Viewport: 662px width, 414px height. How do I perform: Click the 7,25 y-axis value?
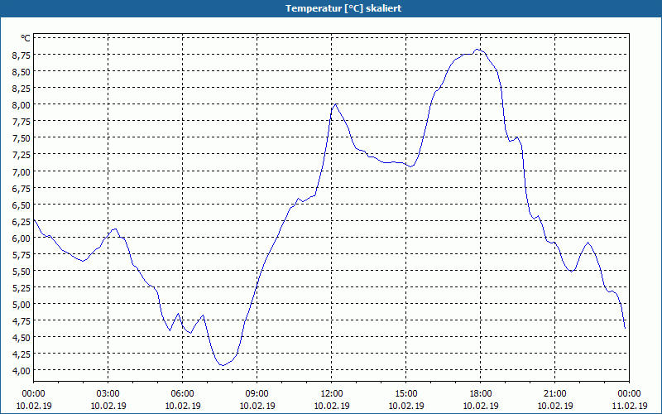pyautogui.click(x=22, y=155)
